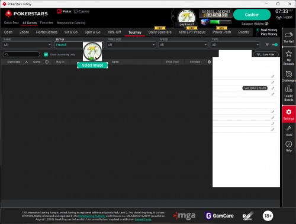The width and height of the screenshot is (296, 224).
Task: Open Settings gear in sidebar
Action: tap(289, 114)
